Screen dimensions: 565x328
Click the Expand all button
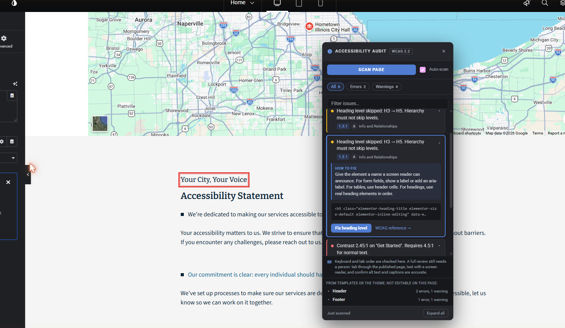tap(435, 313)
